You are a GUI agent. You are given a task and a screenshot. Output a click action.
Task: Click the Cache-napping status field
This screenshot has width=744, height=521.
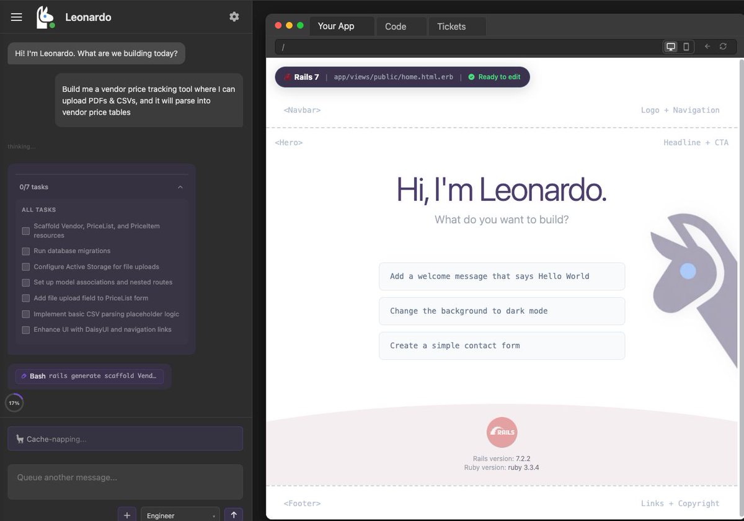click(125, 439)
